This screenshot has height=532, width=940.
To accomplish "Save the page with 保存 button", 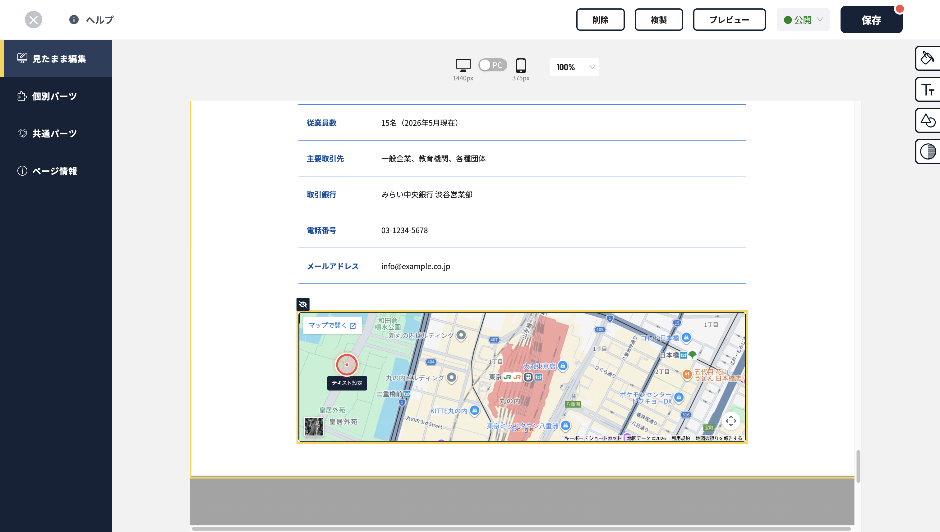I will click(x=871, y=20).
